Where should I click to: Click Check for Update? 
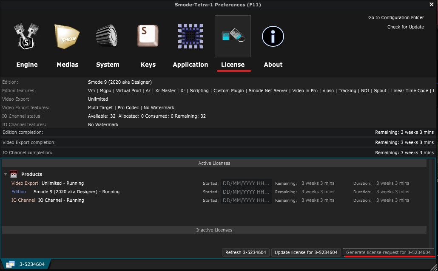[405, 27]
